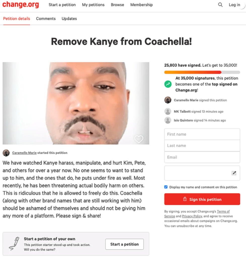Click the change.org logo

point(21,5)
